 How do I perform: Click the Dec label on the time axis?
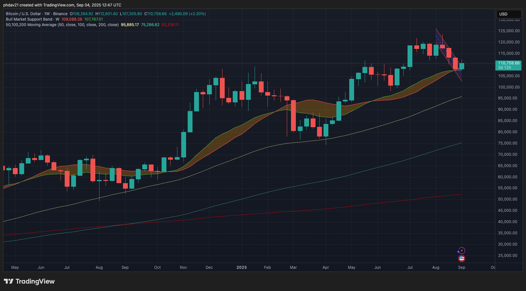(x=209, y=268)
